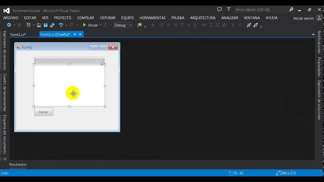Open the Cuadro de herramientas side panel
The image size is (324, 182).
[x=5, y=93]
